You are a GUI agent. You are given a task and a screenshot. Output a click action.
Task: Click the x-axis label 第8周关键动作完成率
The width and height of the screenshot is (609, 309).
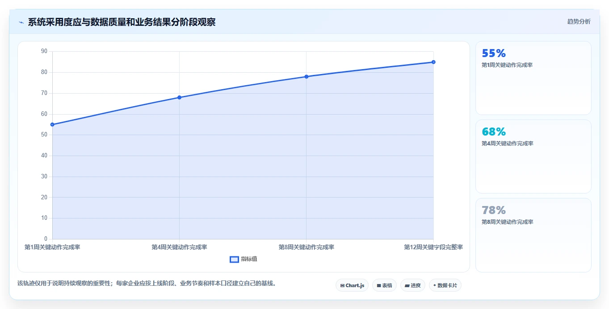click(x=307, y=247)
